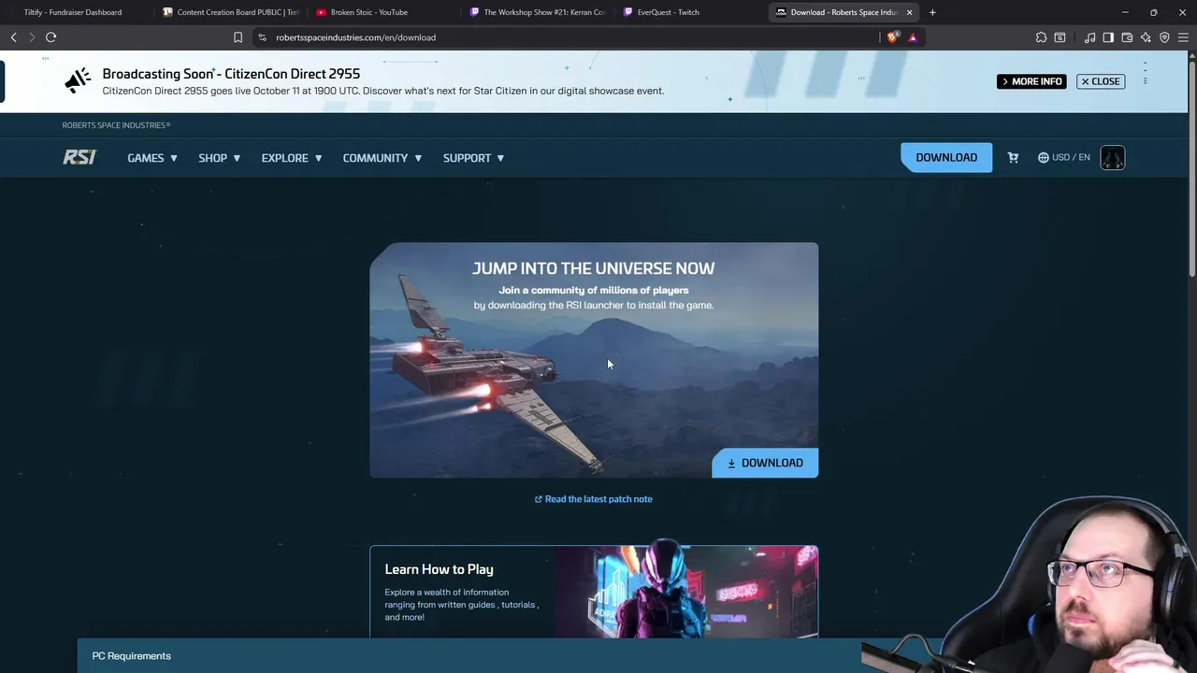Toggle the browser sidebar panel icon
Image resolution: width=1197 pixels, height=673 pixels.
[1108, 37]
